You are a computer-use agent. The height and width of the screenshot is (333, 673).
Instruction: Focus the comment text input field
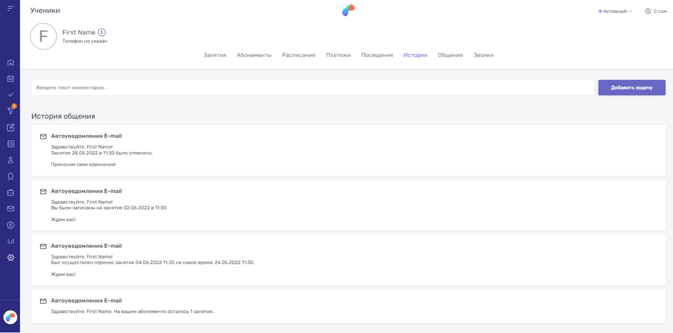tap(313, 88)
